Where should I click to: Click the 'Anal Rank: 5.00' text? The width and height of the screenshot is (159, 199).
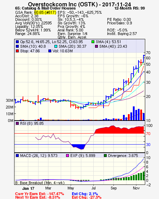pos(70,30)
